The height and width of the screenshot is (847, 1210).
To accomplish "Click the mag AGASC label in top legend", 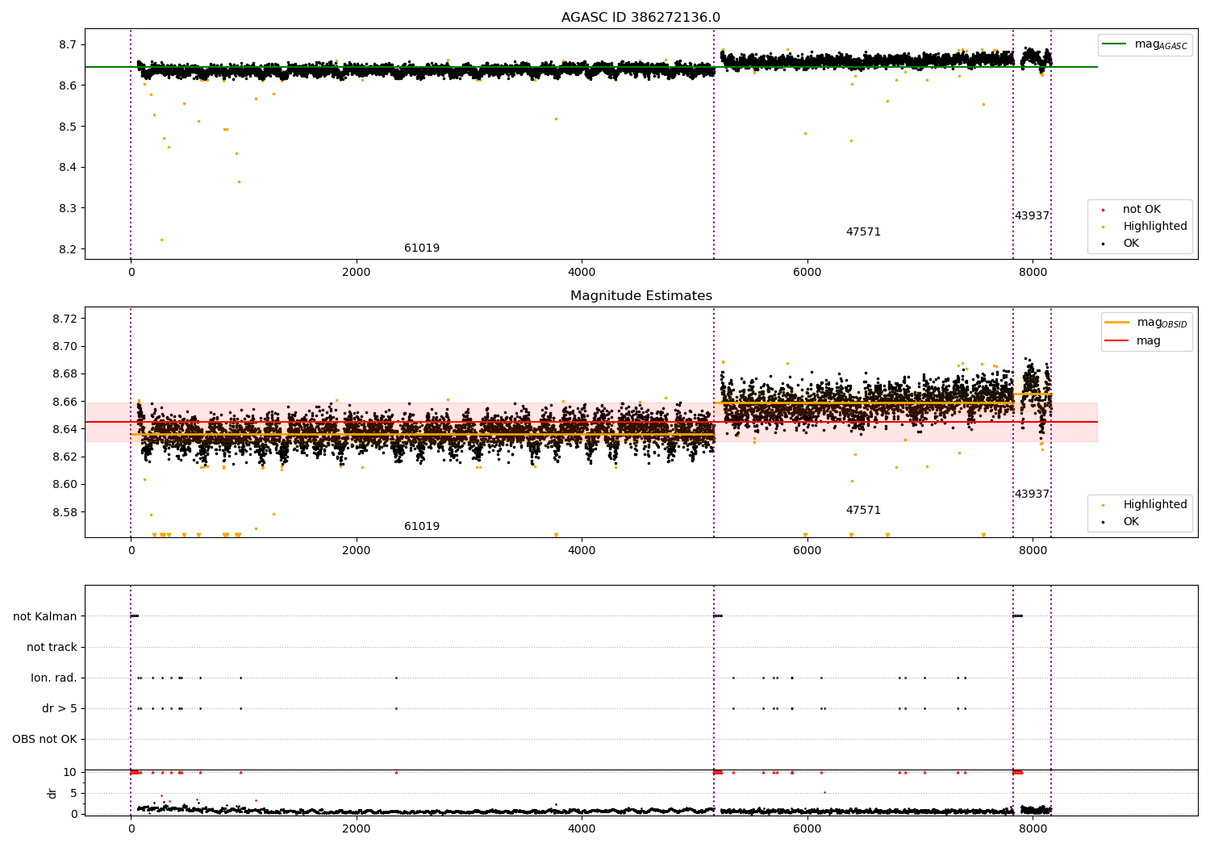I will coord(1161,44).
